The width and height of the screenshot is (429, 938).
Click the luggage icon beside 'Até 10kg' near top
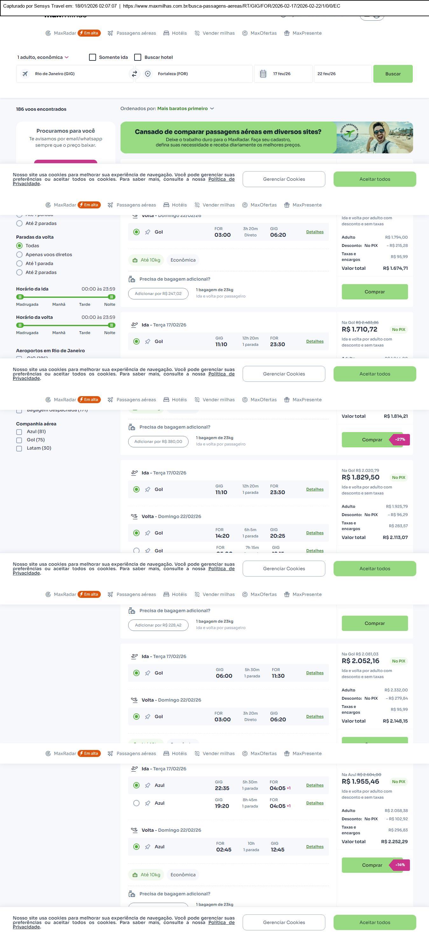point(135,260)
